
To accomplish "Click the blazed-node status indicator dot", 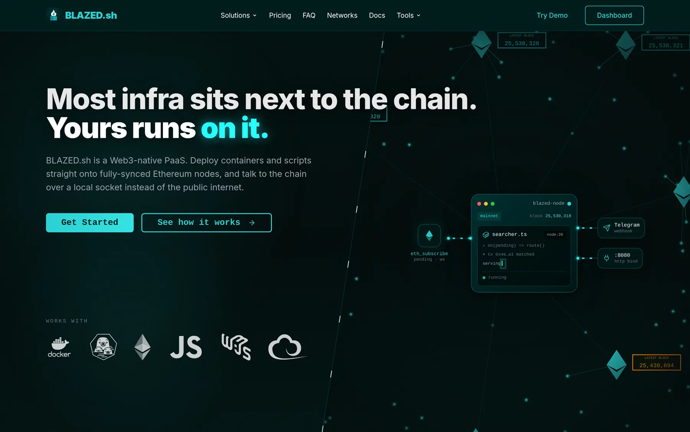I will point(569,204).
